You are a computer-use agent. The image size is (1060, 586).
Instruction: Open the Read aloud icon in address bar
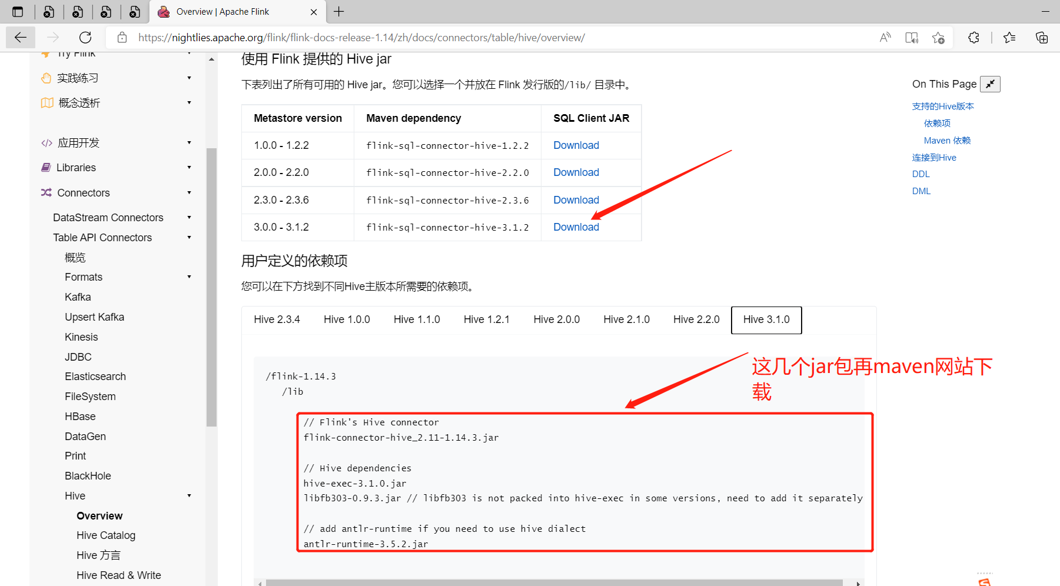pos(885,38)
